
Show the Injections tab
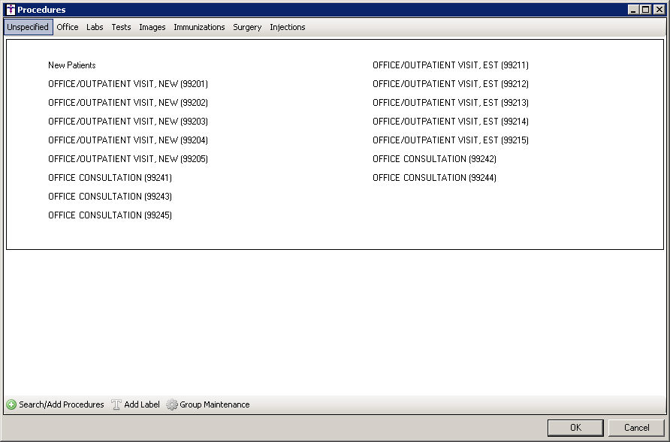pyautogui.click(x=288, y=27)
